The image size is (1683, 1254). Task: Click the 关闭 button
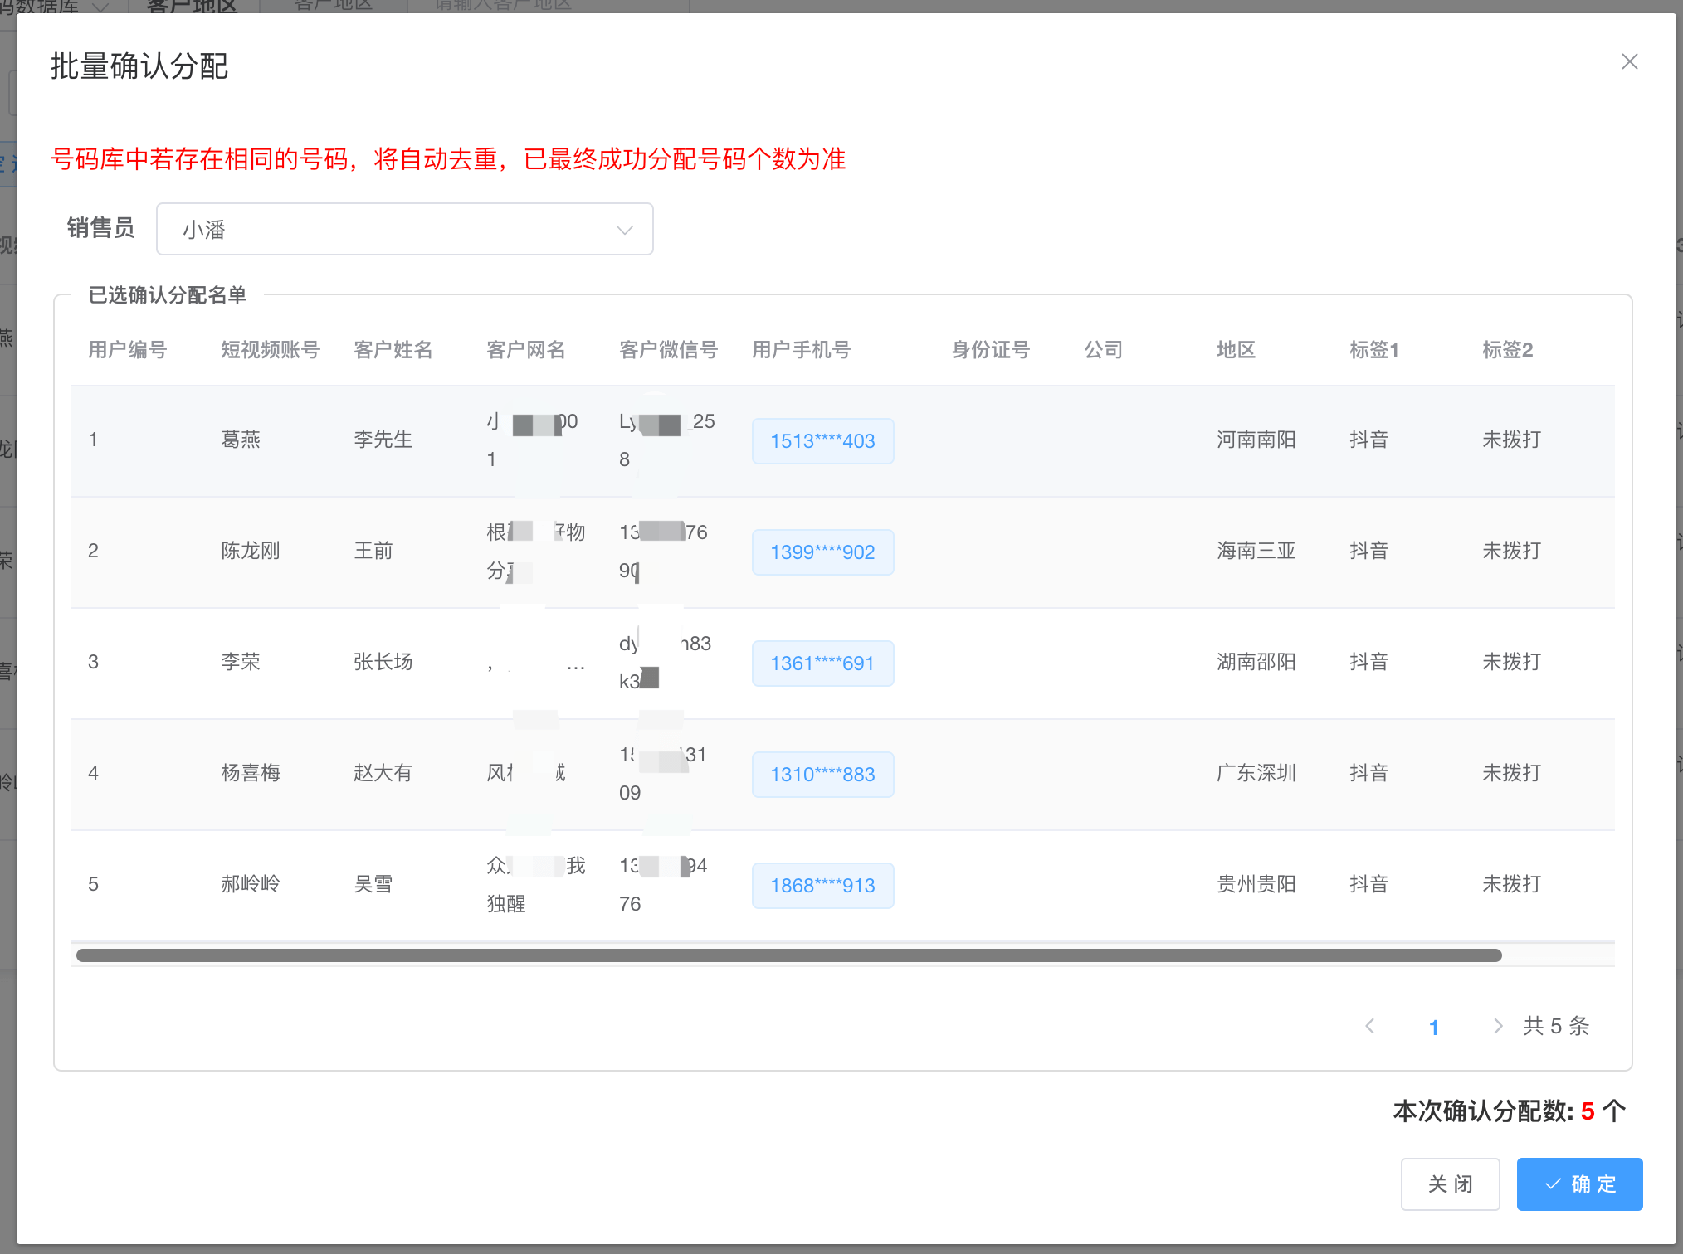tap(1449, 1184)
